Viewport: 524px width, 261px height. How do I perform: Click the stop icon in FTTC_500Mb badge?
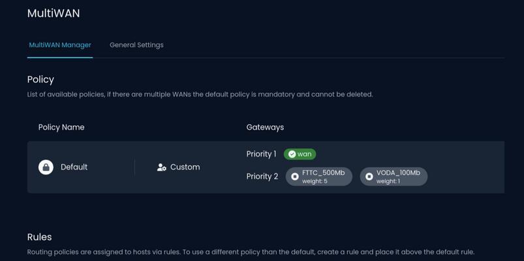point(295,176)
